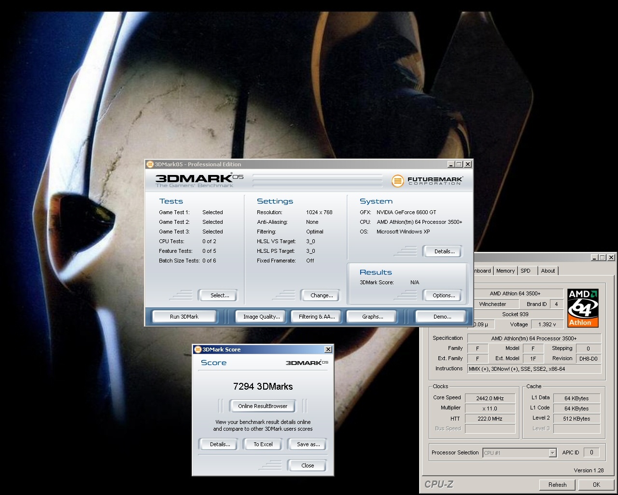Click the '7294 3DMarks' score text
Viewport: 618px width, 495px height.
tap(263, 387)
